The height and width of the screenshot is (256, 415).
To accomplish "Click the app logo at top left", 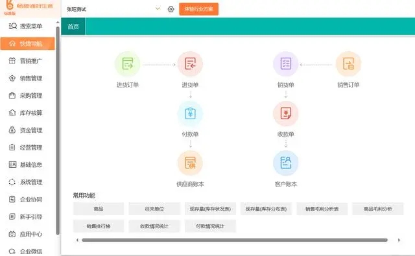I will [x=10, y=5].
